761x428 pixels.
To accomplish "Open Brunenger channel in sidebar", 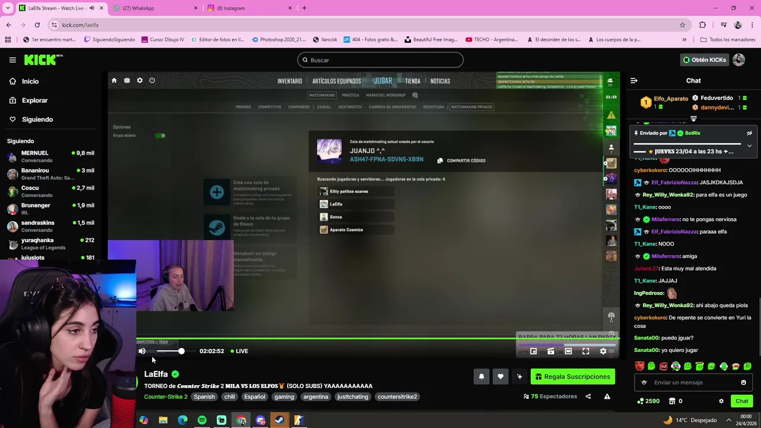I will coord(51,209).
